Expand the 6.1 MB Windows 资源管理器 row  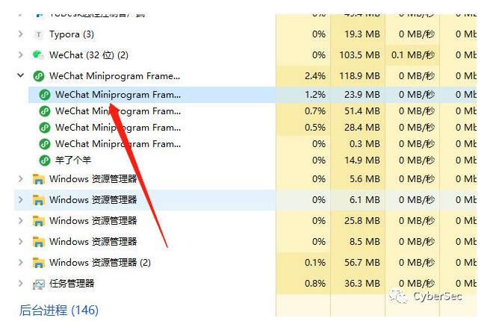coord(21,200)
